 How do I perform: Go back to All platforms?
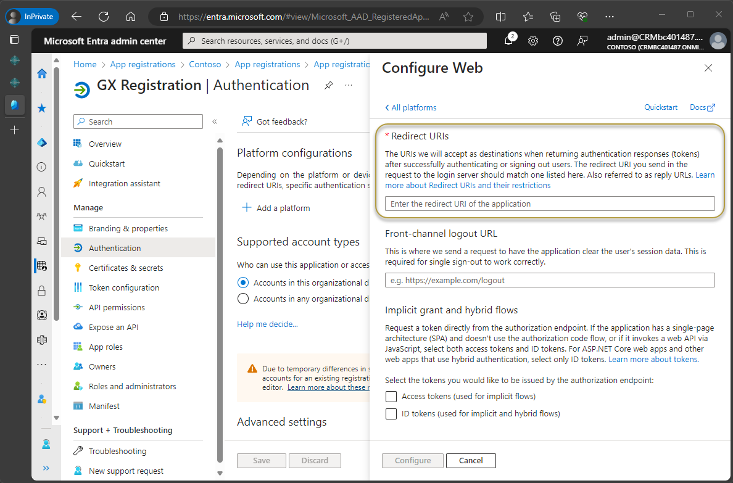(410, 107)
